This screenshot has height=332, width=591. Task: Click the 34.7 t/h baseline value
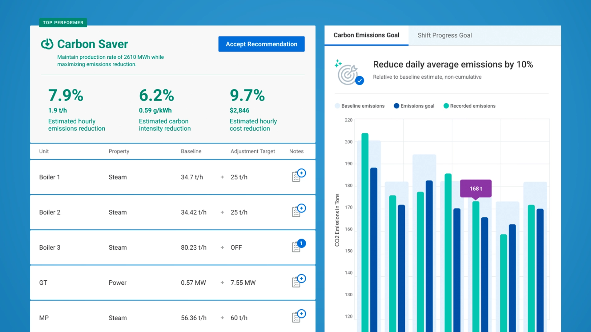[x=192, y=177]
